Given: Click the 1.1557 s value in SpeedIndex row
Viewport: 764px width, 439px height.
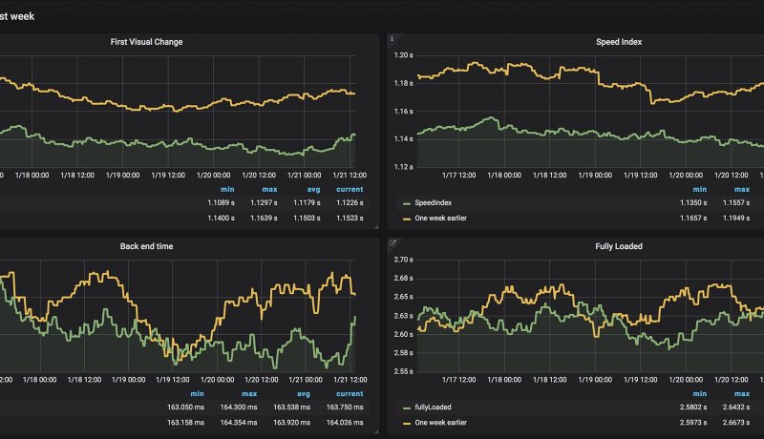Looking at the screenshot, I should pos(736,203).
